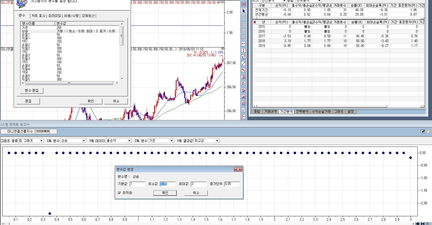This screenshot has height=225, width=432.
Task: Click the red sort arrow in year table
Action: coord(255,22)
